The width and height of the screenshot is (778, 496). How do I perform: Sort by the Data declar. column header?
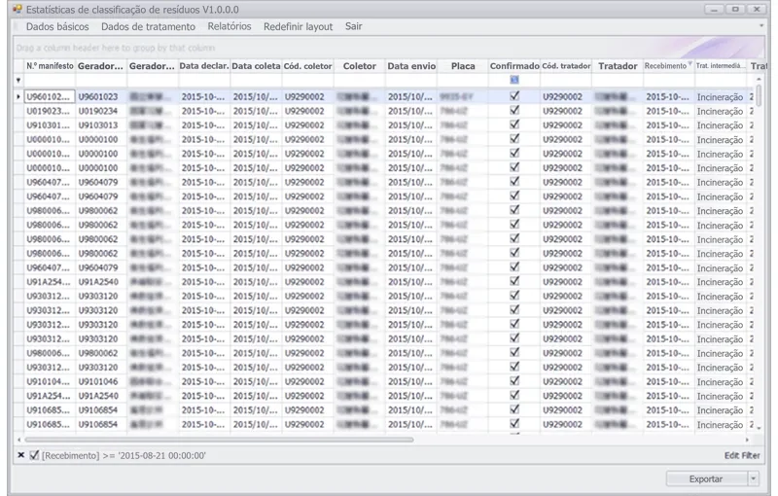204,66
